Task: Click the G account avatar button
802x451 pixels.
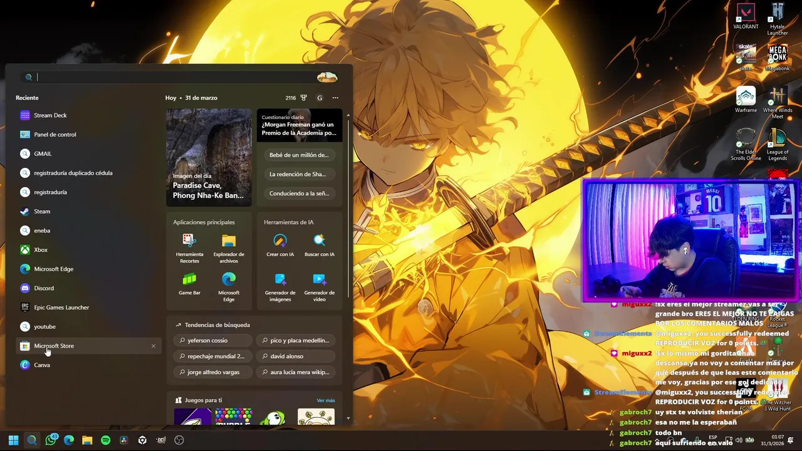Action: click(320, 98)
